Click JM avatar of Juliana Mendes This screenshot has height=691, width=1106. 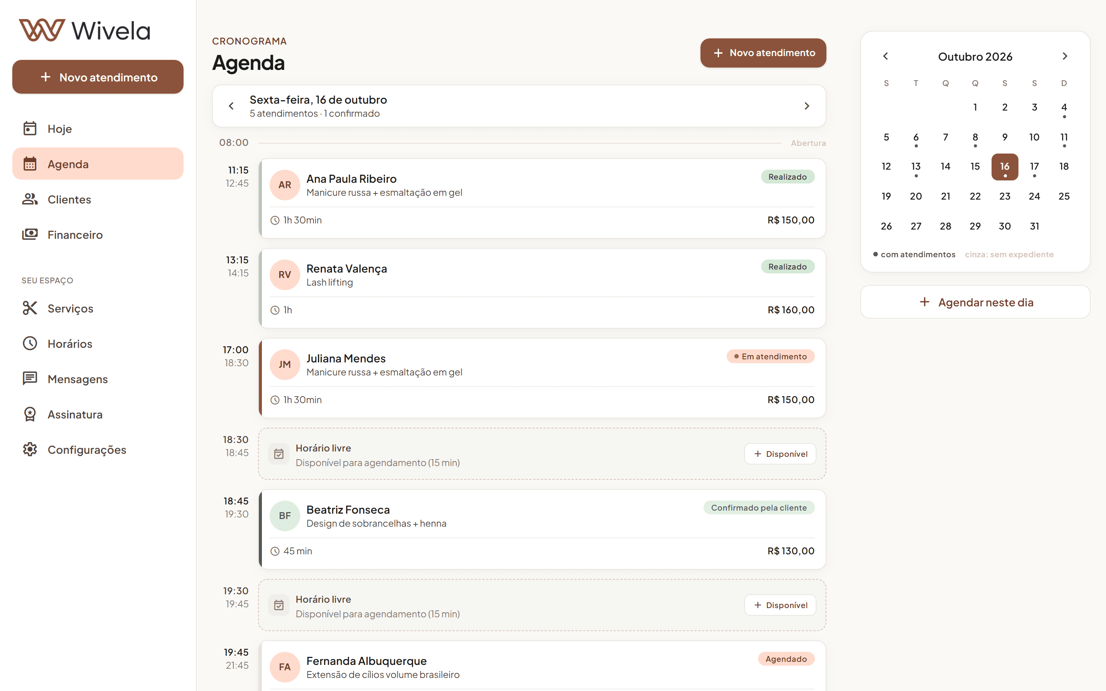pyautogui.click(x=285, y=364)
